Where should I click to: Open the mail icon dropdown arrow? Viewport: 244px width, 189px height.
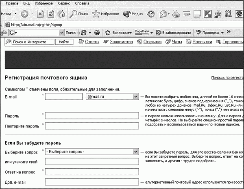(x=169, y=14)
